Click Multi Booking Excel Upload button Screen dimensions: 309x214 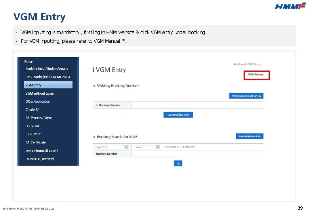point(246,96)
